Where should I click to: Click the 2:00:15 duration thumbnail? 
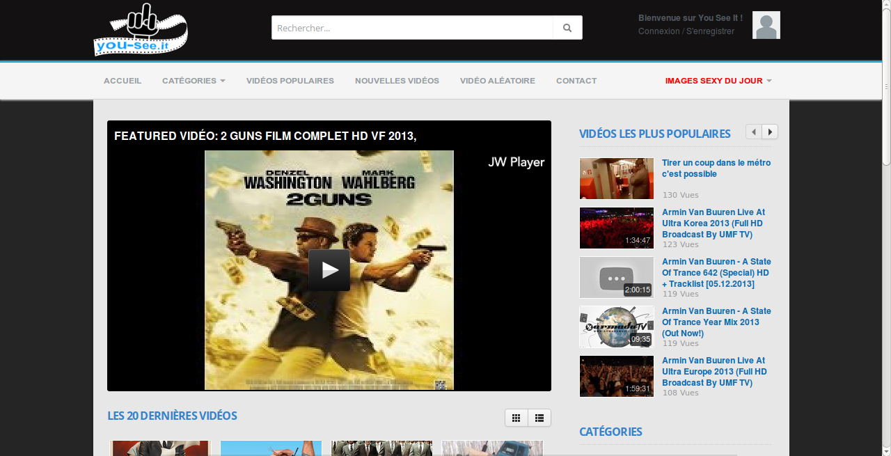[617, 278]
